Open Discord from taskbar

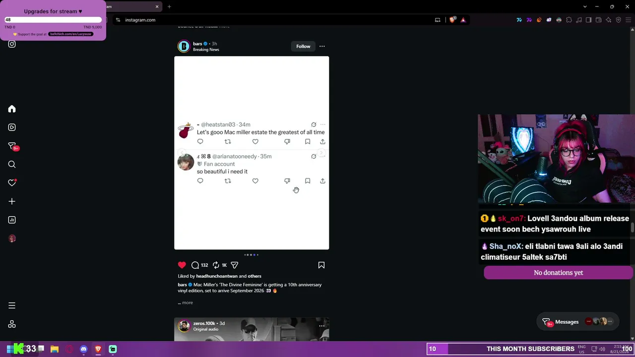(x=83, y=349)
